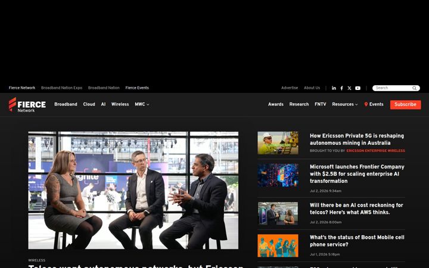This screenshot has width=429, height=268.
Task: Click the Fierce Network logo
Action: tap(27, 105)
